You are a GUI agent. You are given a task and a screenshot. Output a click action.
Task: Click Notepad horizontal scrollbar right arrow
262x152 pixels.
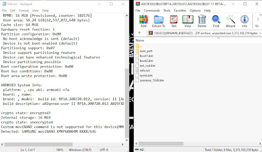click(x=123, y=144)
